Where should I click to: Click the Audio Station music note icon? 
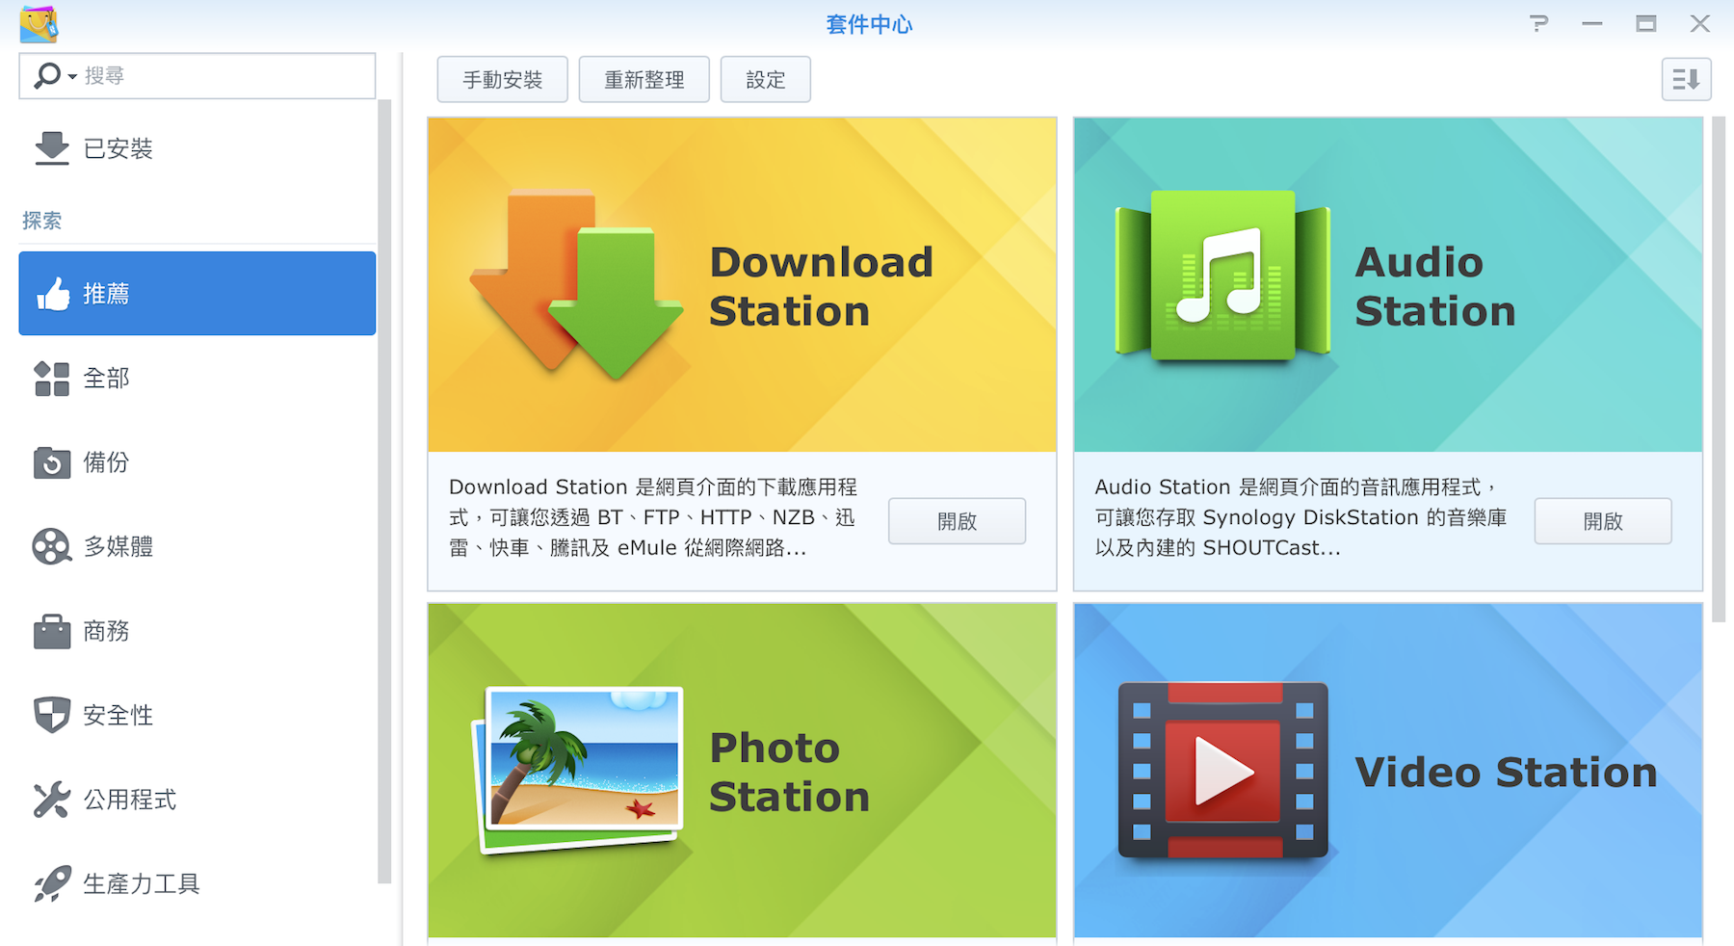(x=1222, y=277)
